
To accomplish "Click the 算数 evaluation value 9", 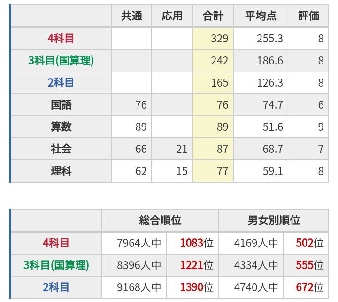I will coord(321,127).
